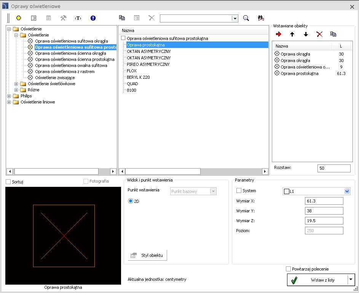The image size is (359, 293).
Task: Select Oprawa oświetleniowa ścienna okrągła in tree
Action: click(x=70, y=53)
